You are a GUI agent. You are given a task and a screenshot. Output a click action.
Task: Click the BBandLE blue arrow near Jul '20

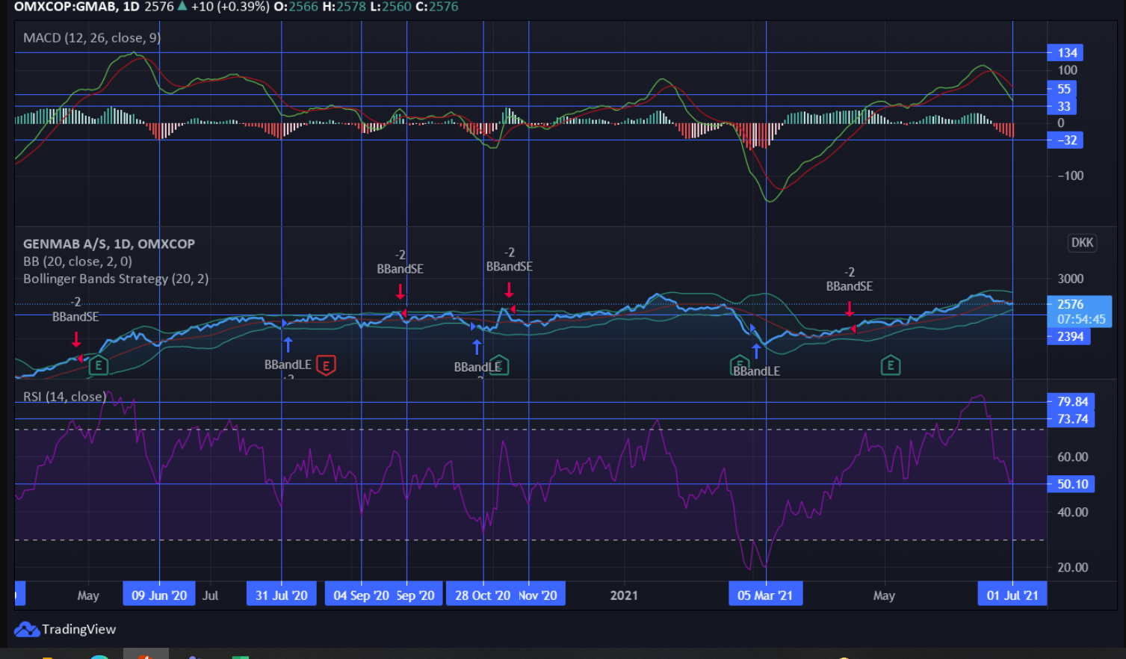288,345
